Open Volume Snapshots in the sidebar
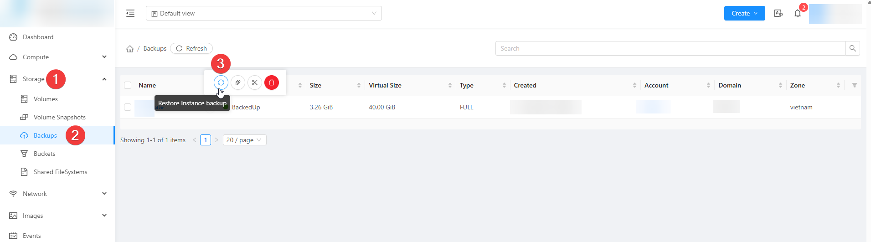 click(59, 117)
